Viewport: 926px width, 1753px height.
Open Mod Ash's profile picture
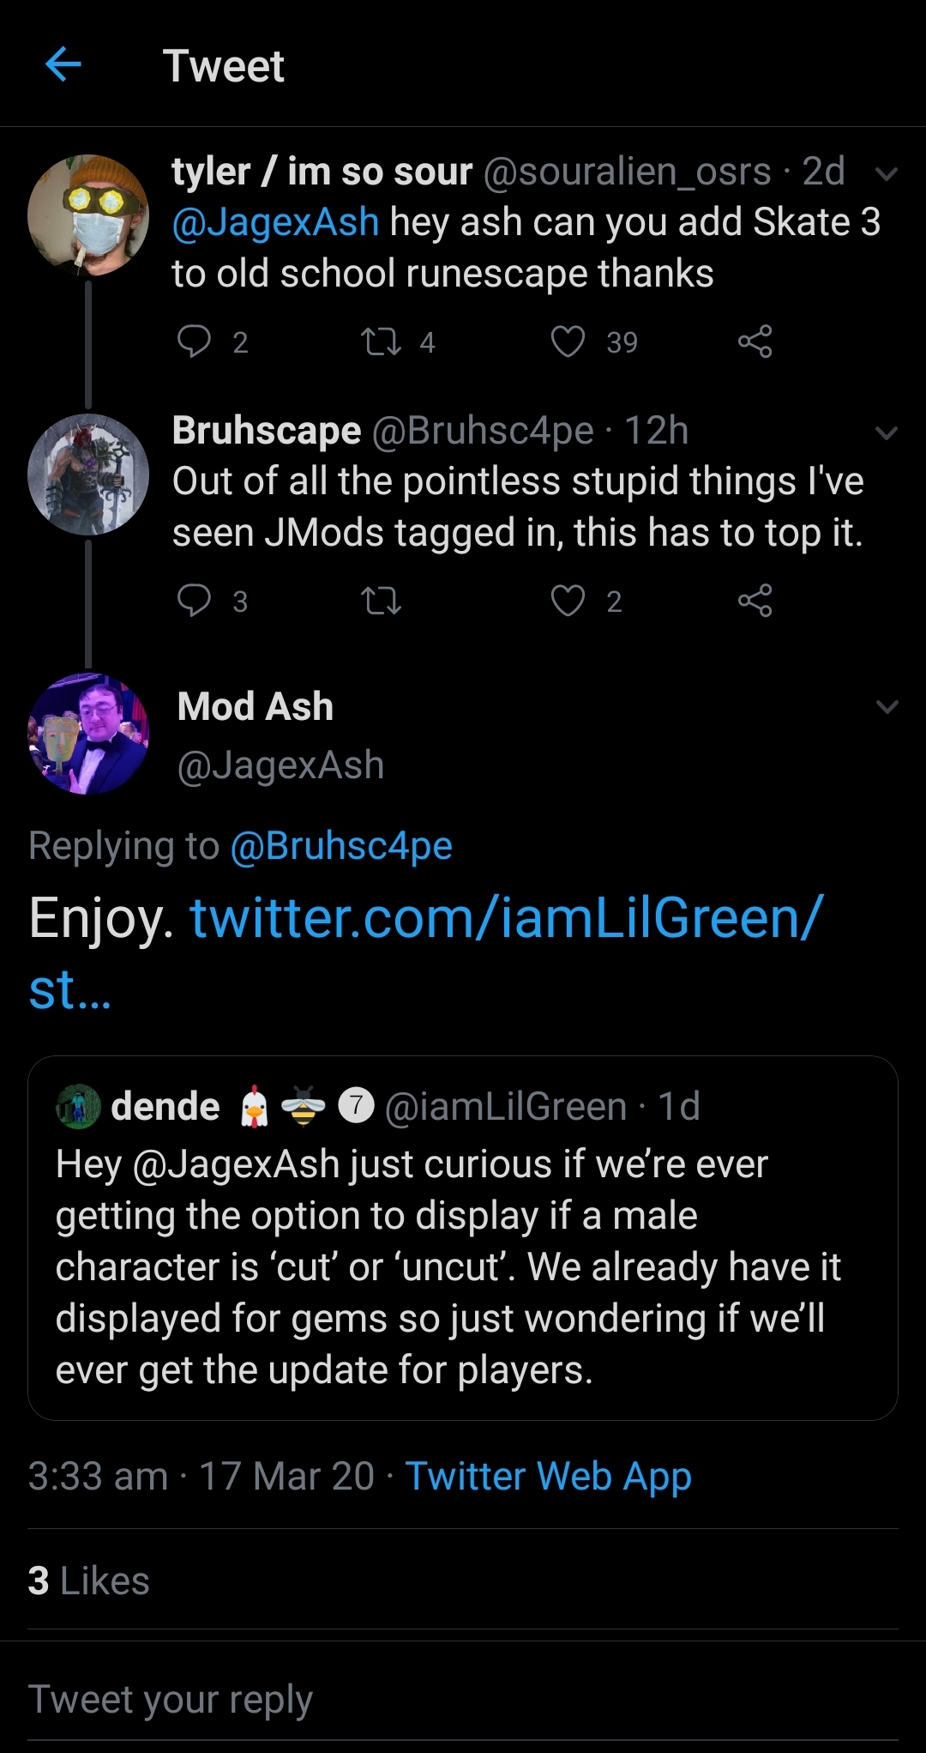tap(88, 734)
